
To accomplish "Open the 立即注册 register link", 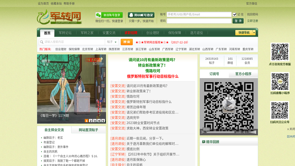I will pos(253,21).
